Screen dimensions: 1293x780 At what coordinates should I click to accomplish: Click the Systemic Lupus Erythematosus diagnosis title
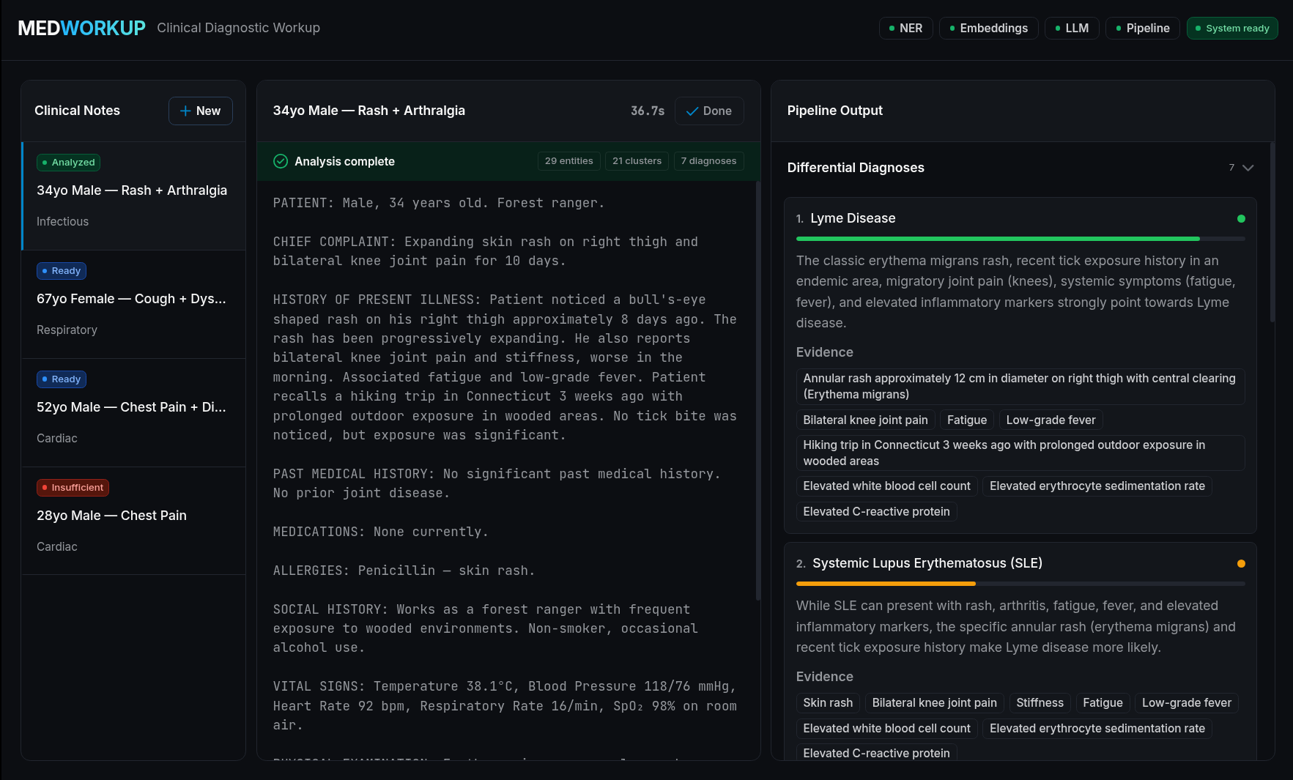click(x=927, y=563)
